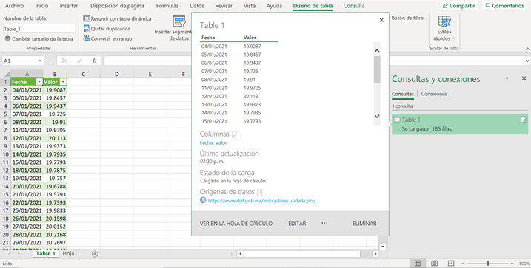The image size is (531, 268).
Task: Click the zoom slider handle
Action: pyautogui.click(x=487, y=264)
